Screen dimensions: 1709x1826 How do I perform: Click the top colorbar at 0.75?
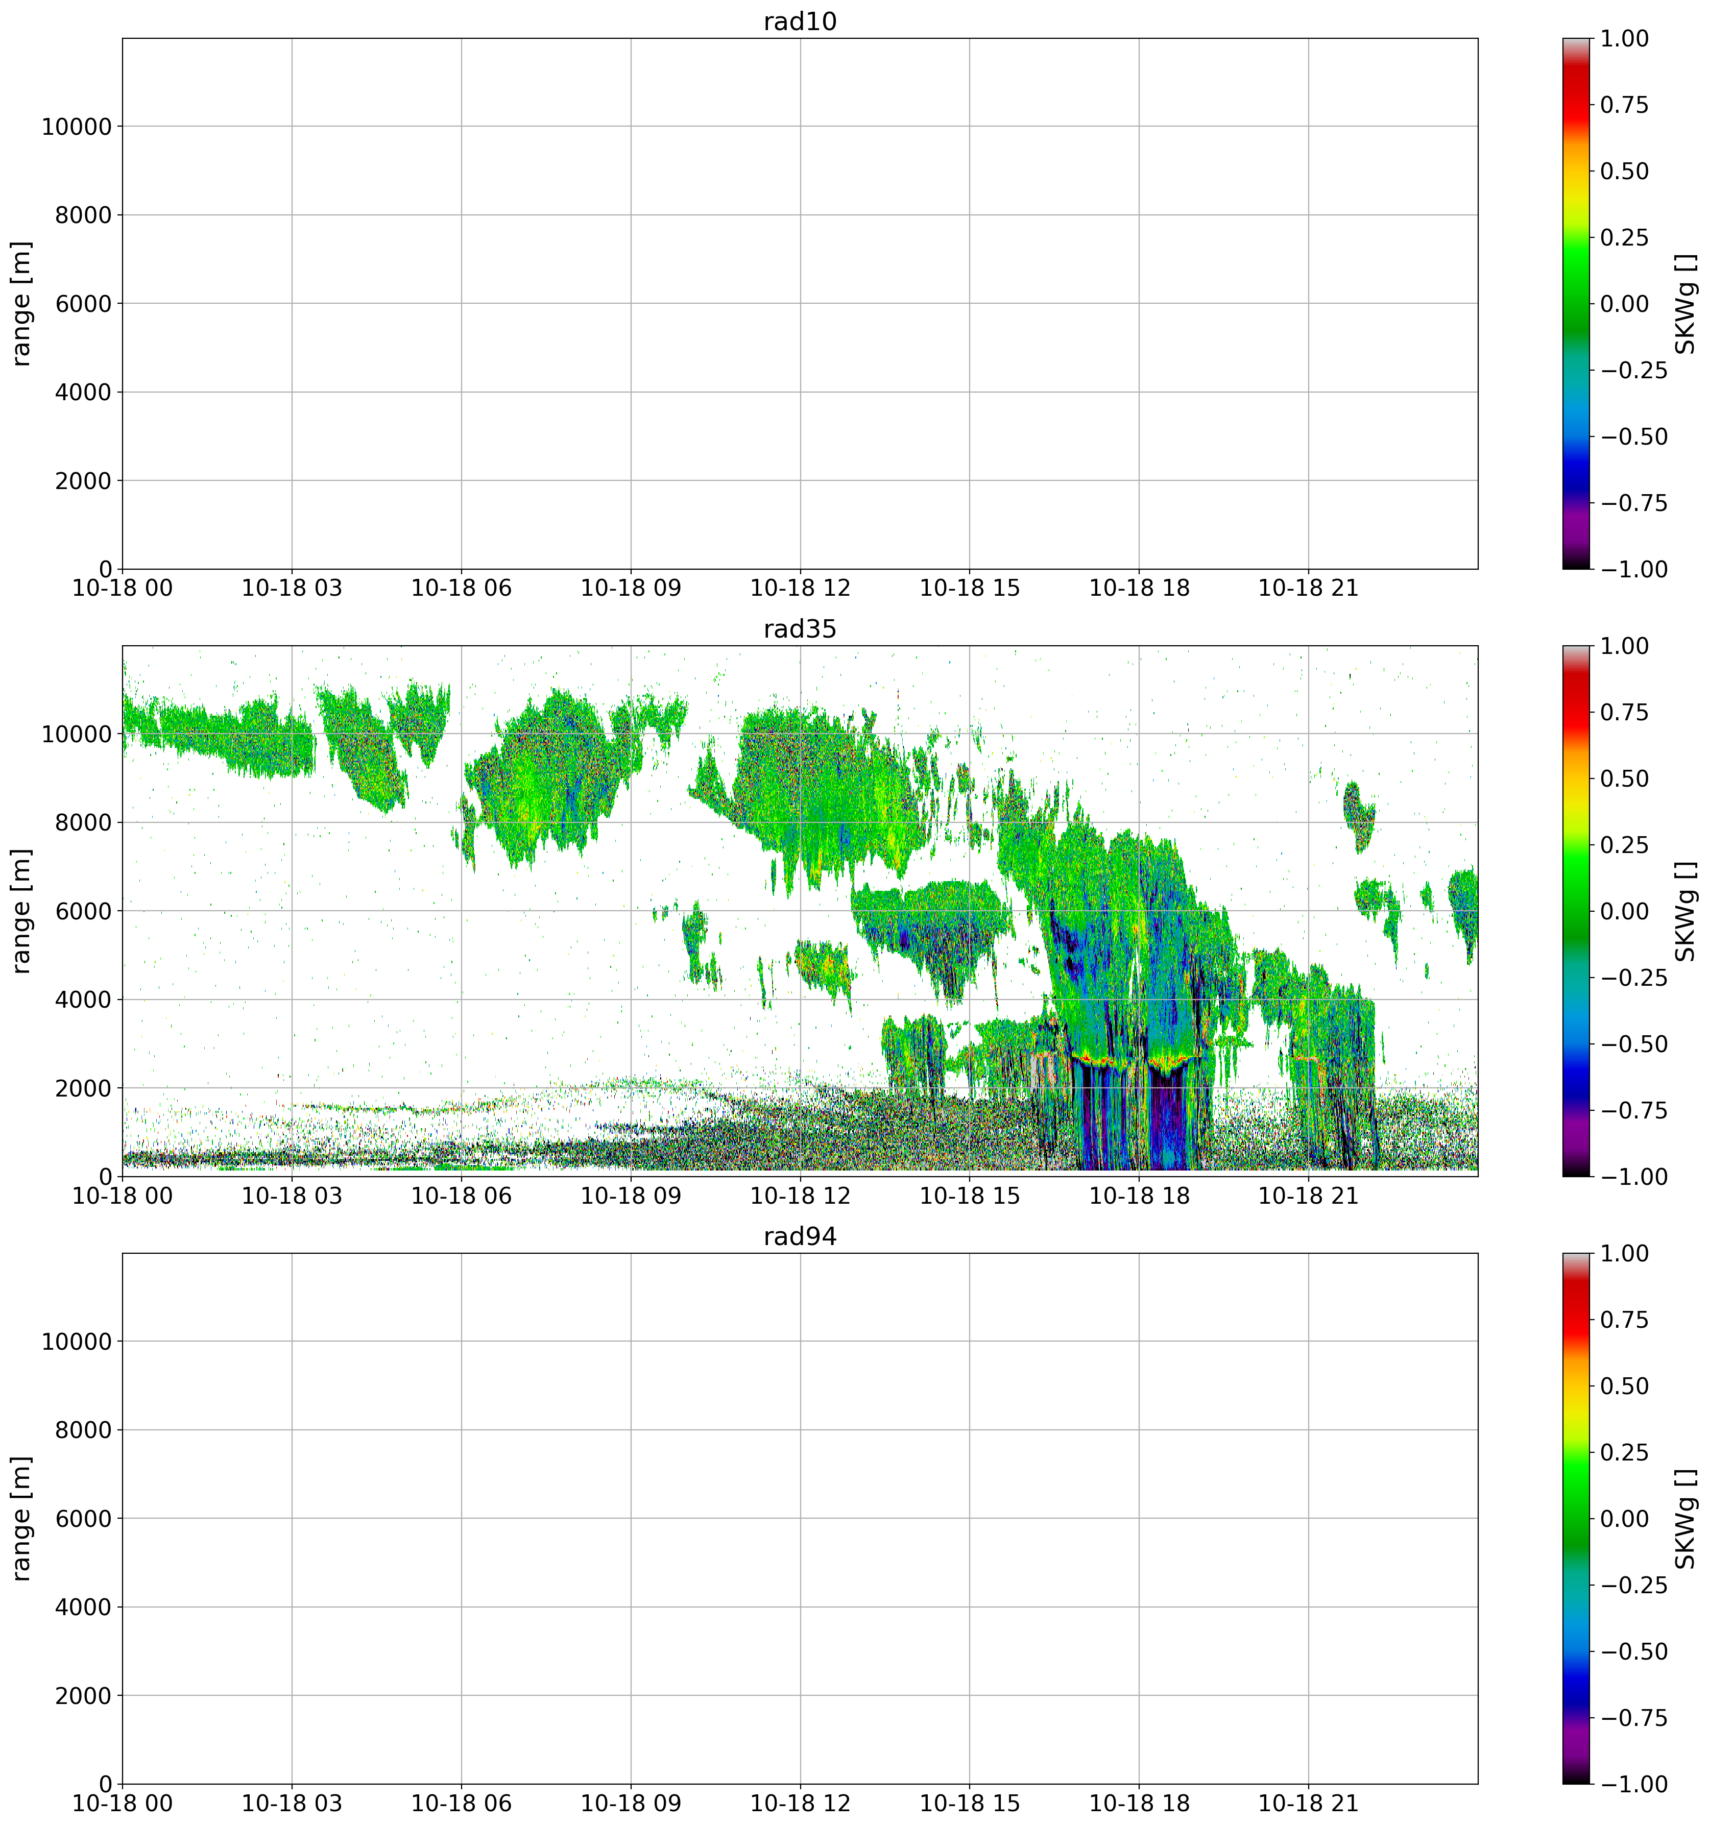pos(1575,105)
